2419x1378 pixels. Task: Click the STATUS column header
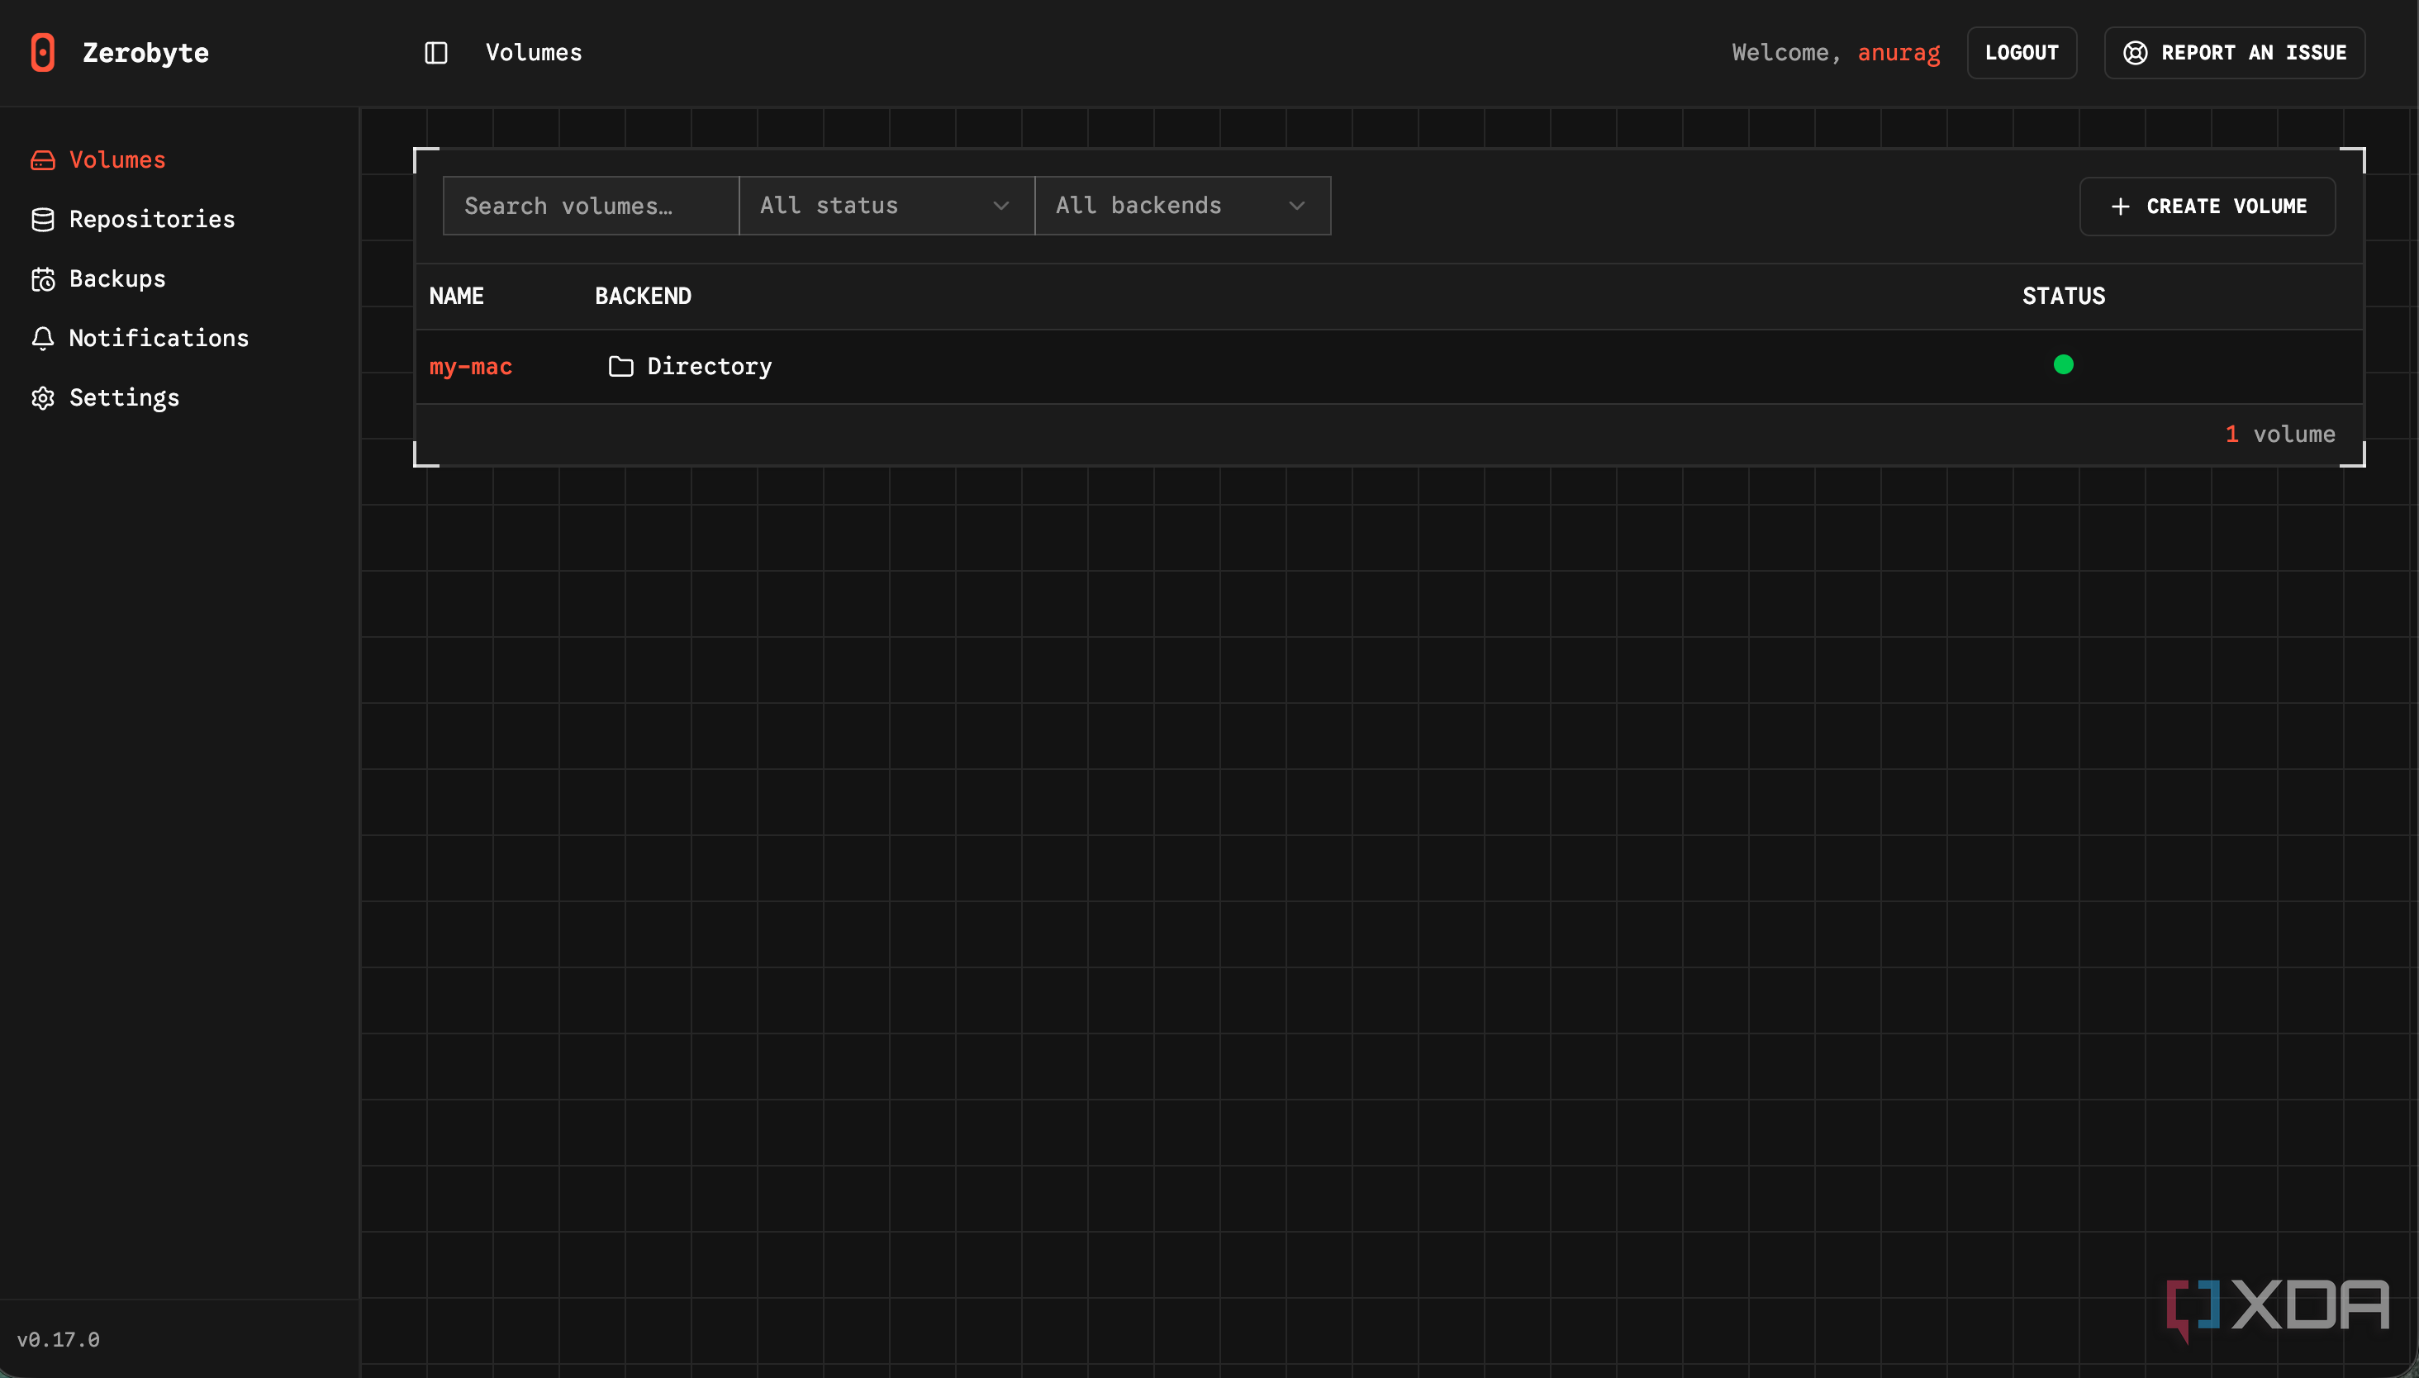pos(2063,297)
